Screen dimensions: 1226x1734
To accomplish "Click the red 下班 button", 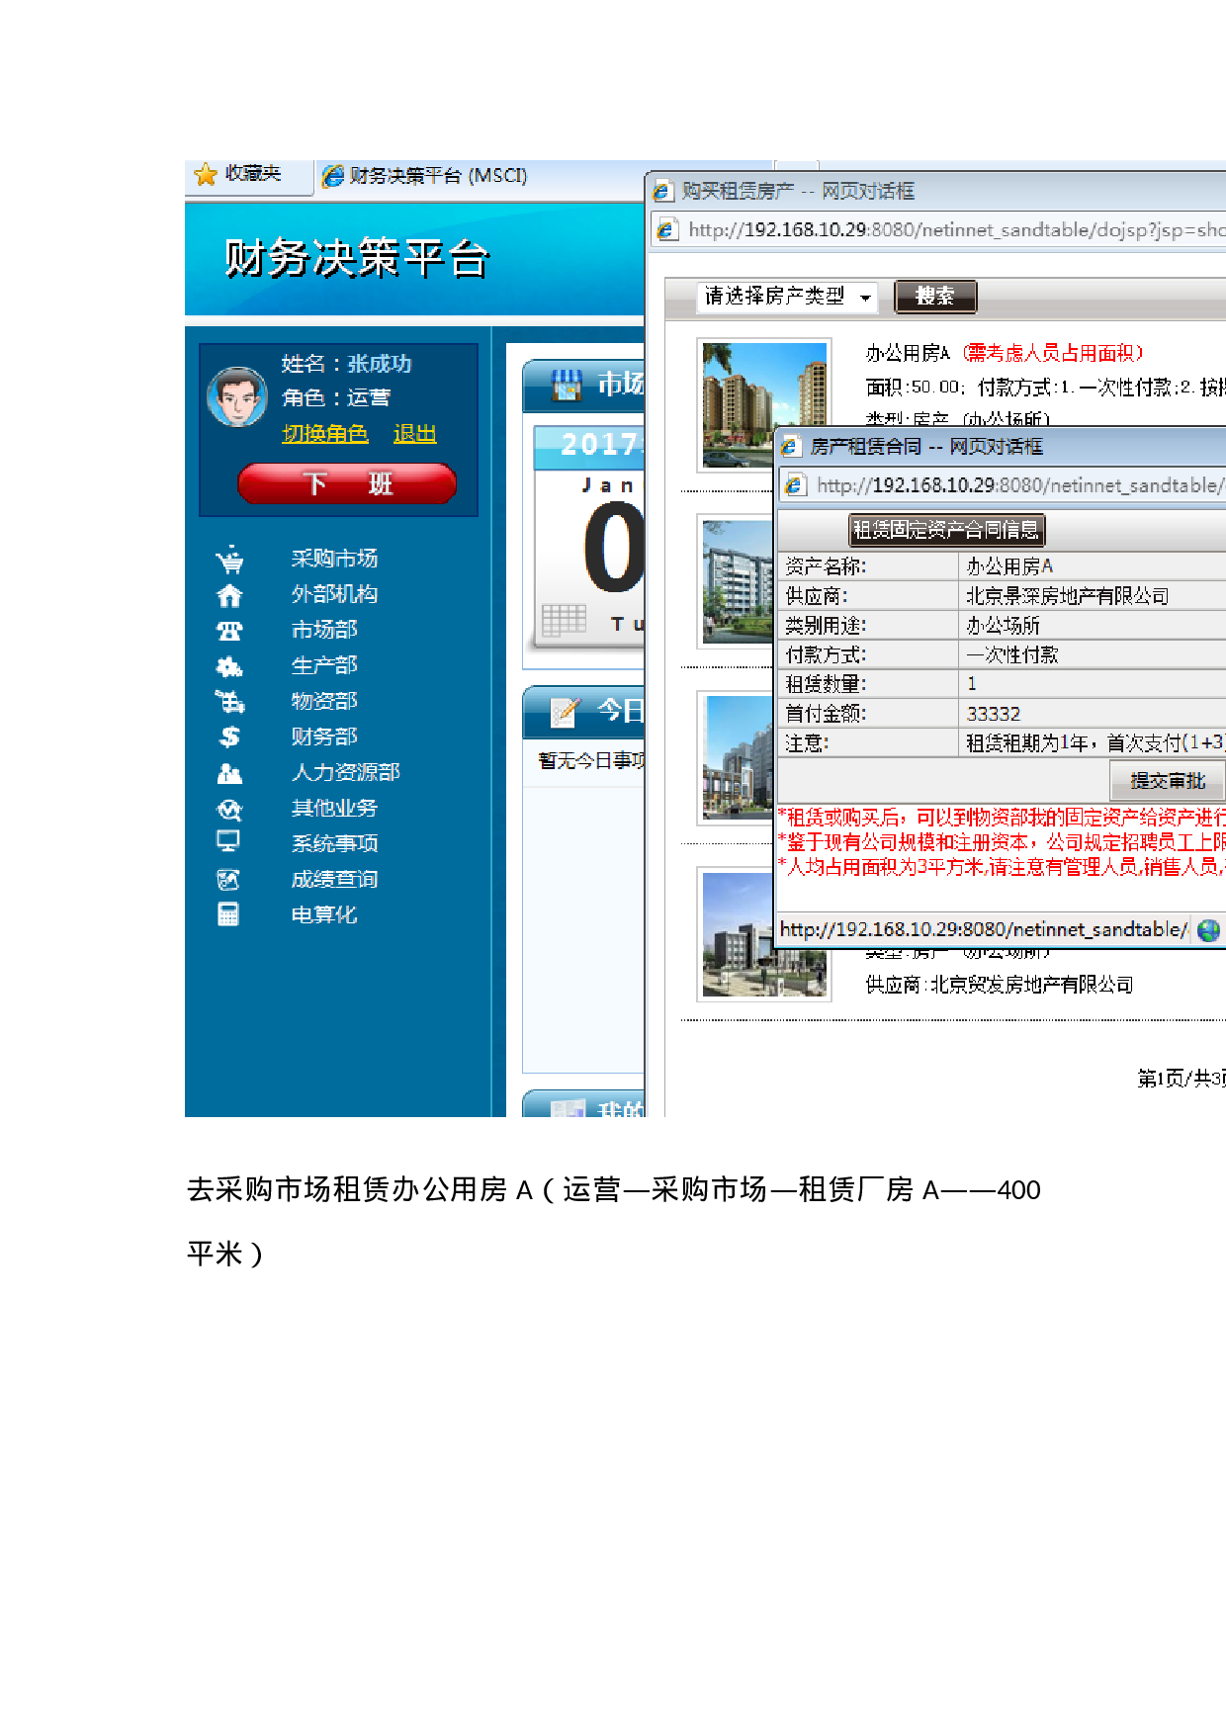I will coord(347,483).
